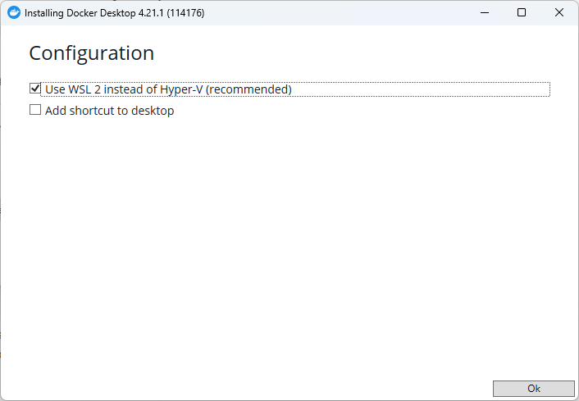Click the Configuration heading text
The width and height of the screenshot is (579, 401).
(92, 53)
